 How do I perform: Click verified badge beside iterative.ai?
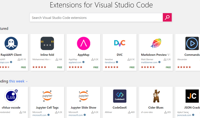click(x=117, y=62)
